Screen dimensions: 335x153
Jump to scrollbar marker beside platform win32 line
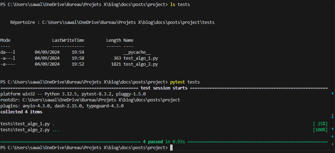(333, 93)
